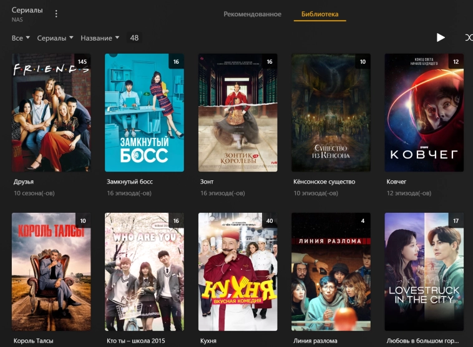Select the Библиотека tab
The height and width of the screenshot is (347, 473).
319,14
